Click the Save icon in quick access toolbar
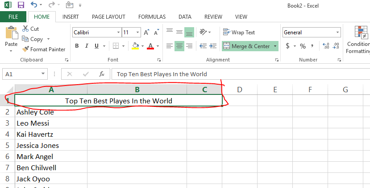370x188 pixels. coord(21,5)
